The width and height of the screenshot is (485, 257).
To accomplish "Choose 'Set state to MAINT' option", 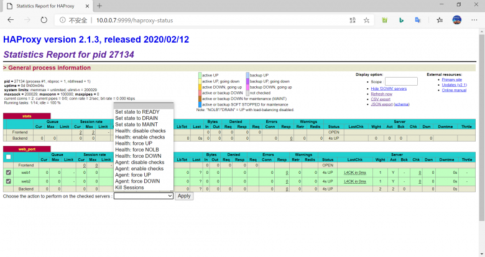I will click(x=137, y=125).
